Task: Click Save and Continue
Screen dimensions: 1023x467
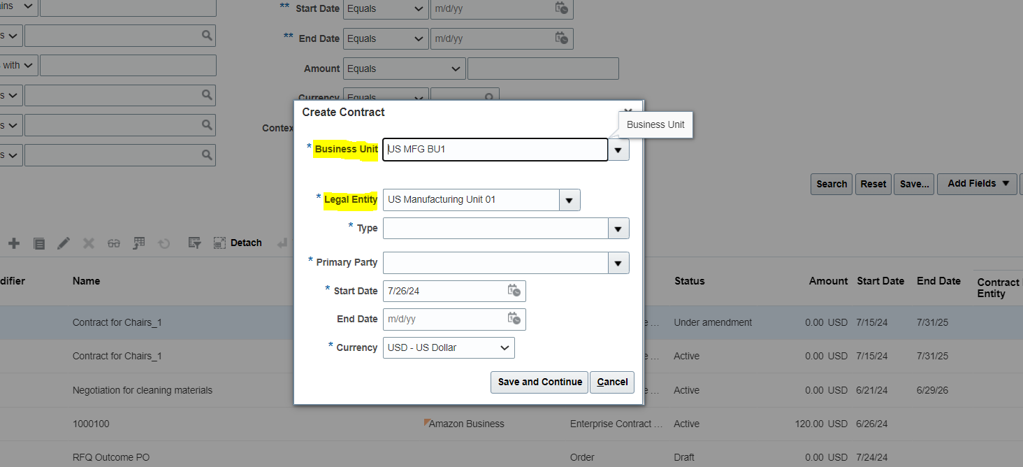Action: pyautogui.click(x=539, y=382)
